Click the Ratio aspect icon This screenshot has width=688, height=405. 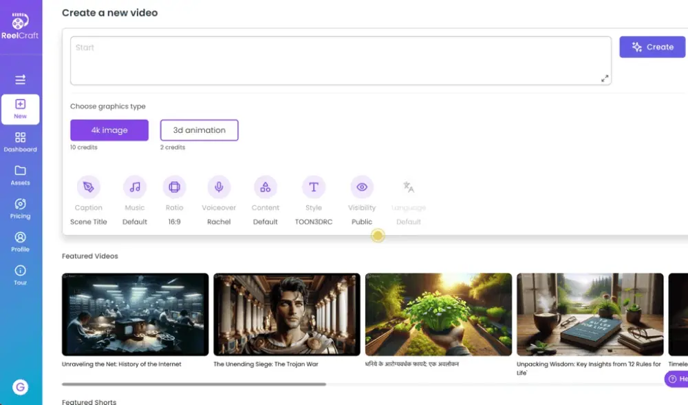pyautogui.click(x=174, y=187)
